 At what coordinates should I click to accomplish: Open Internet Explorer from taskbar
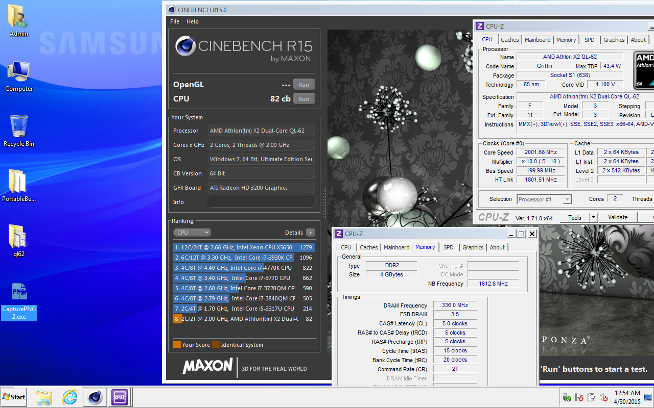(69, 397)
